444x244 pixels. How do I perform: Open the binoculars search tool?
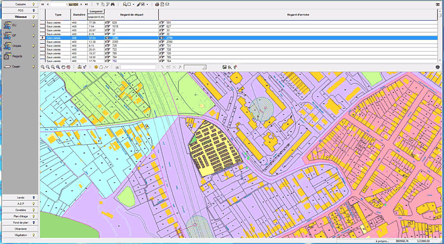[x=113, y=4]
